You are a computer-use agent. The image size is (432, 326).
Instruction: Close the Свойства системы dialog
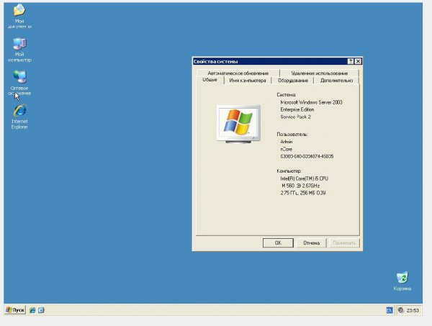[x=358, y=61]
